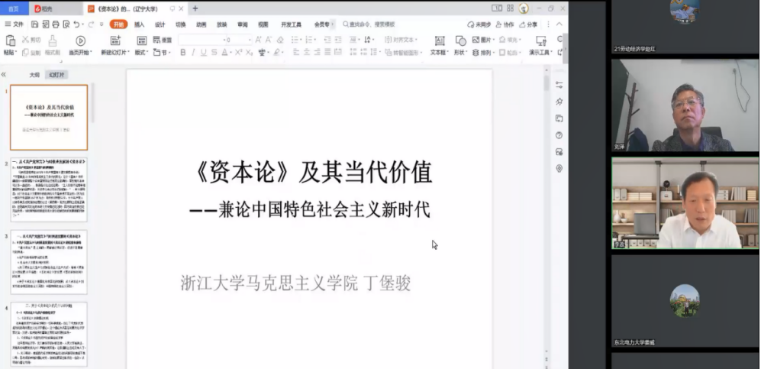Toggle italic formatting
Image resolution: width=761 pixels, height=369 pixels.
193,53
